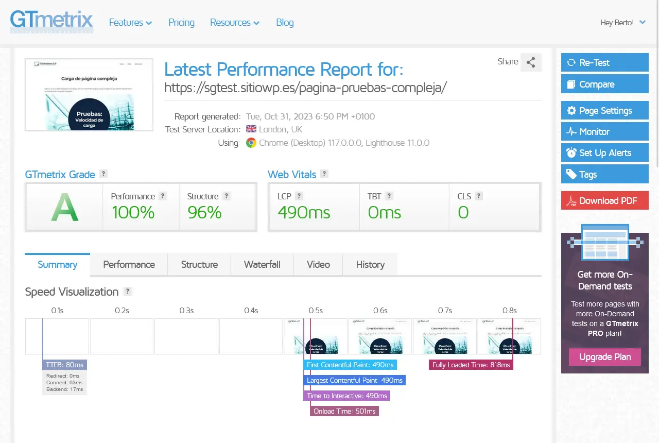Select the blank 0.2s filmstrip frame
Image resolution: width=659 pixels, height=443 pixels.
(122, 336)
